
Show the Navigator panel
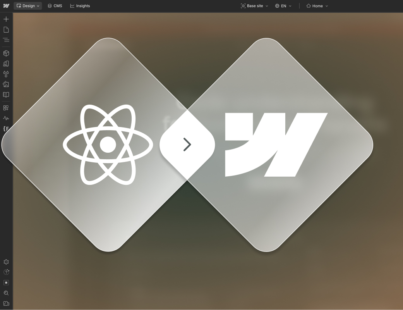pyautogui.click(x=6, y=40)
